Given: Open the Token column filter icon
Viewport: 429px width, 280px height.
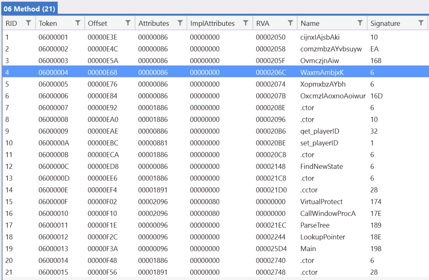Looking at the screenshot, I should 78,23.
